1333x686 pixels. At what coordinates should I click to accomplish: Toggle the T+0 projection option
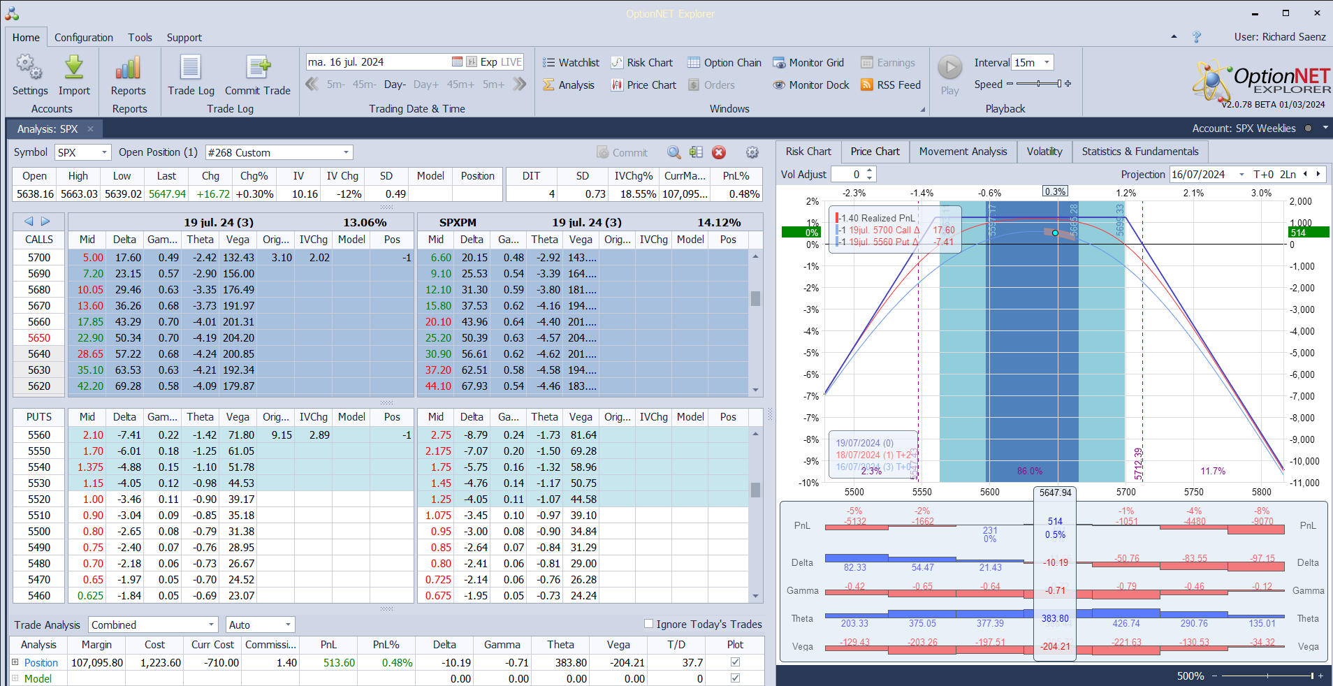click(1263, 175)
